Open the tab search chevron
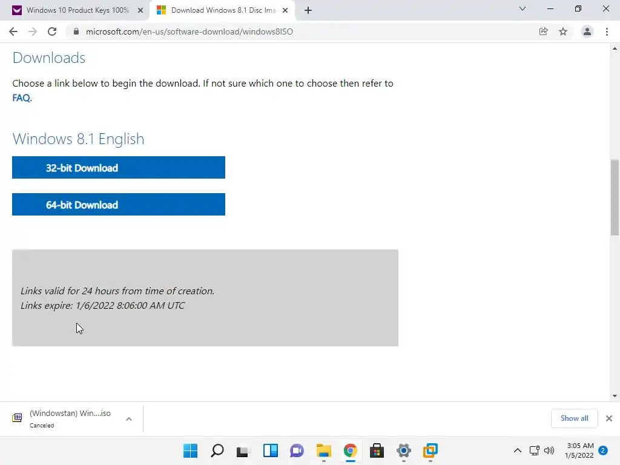620x465 pixels. [523, 8]
